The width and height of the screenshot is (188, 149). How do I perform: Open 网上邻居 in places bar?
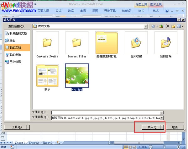tap(17, 62)
